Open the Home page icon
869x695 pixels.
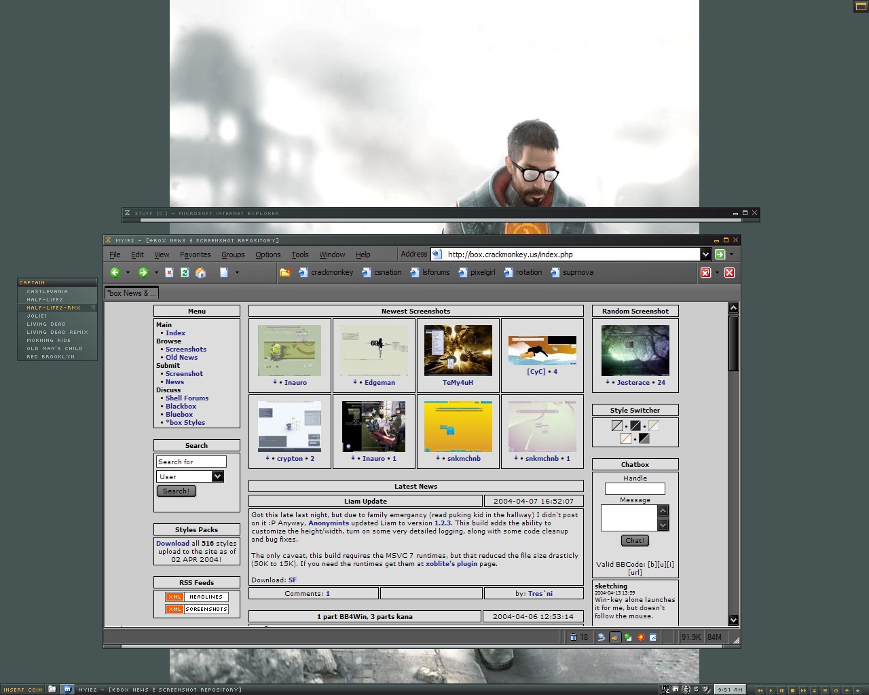click(x=200, y=272)
